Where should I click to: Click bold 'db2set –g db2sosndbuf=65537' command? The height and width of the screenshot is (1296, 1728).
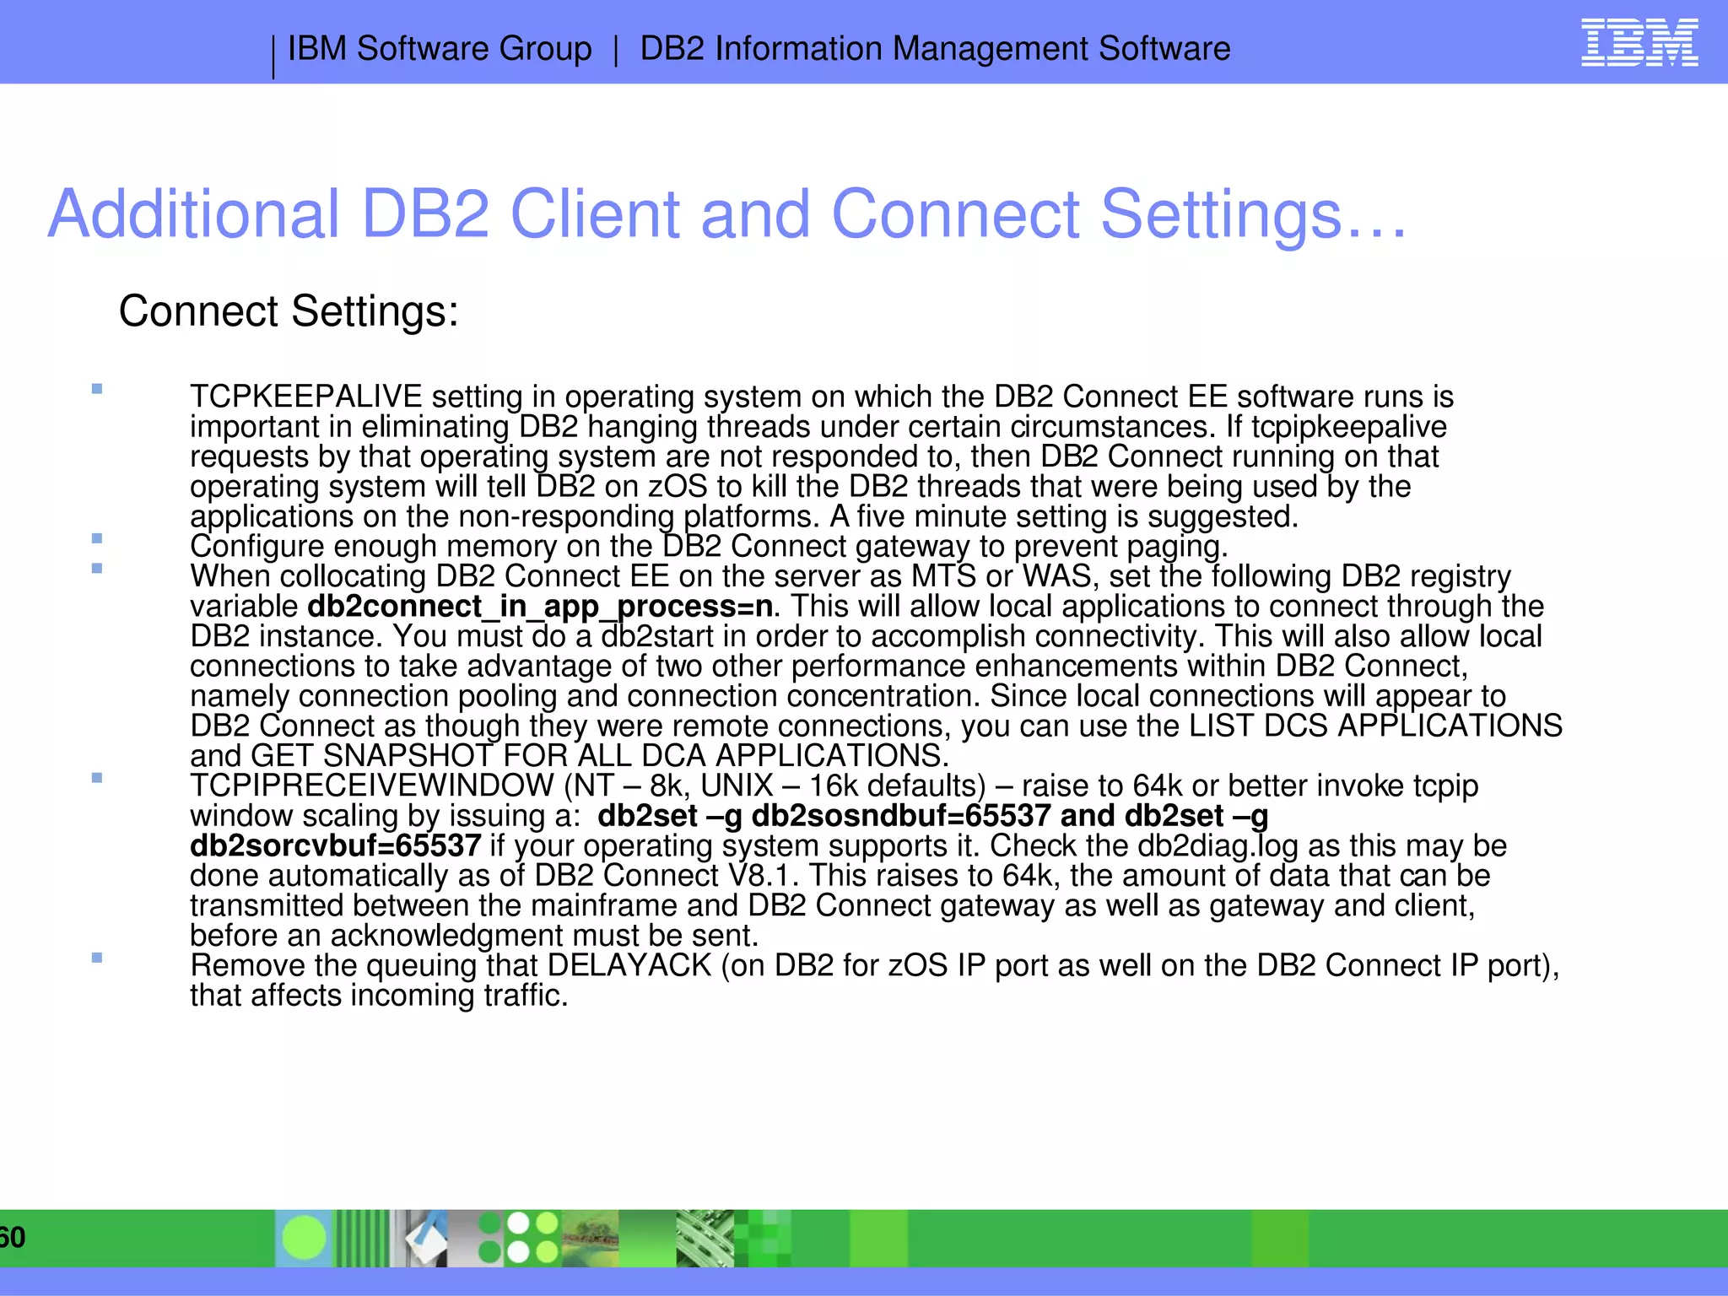824,816
